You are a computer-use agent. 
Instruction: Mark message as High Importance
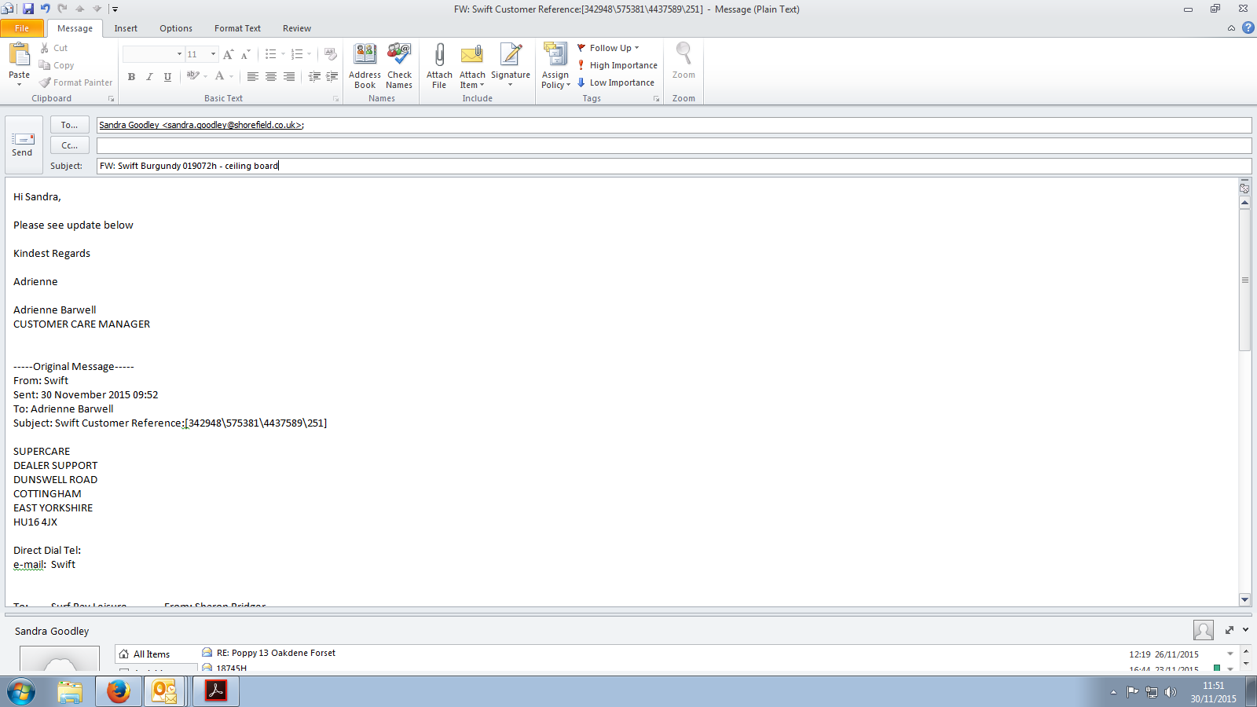click(618, 65)
